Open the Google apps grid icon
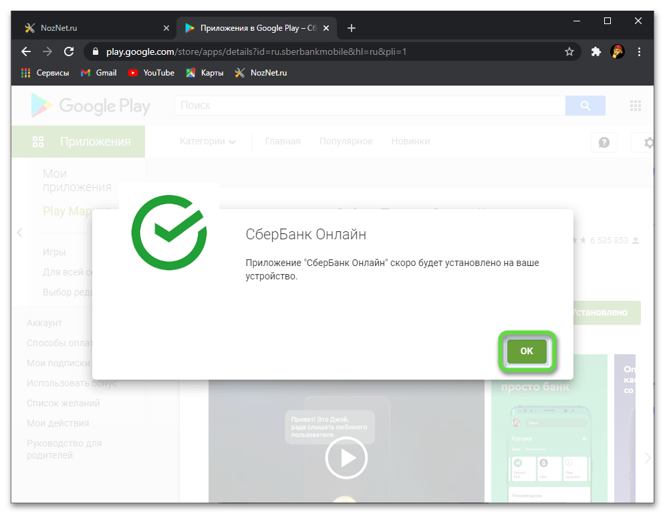 (x=636, y=106)
